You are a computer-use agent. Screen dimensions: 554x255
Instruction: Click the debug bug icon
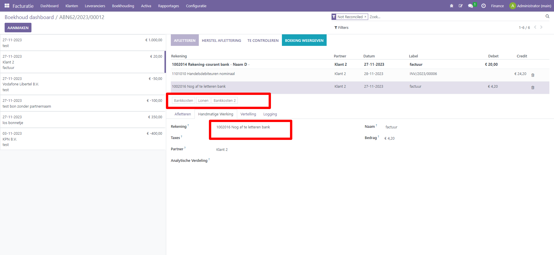(x=452, y=6)
